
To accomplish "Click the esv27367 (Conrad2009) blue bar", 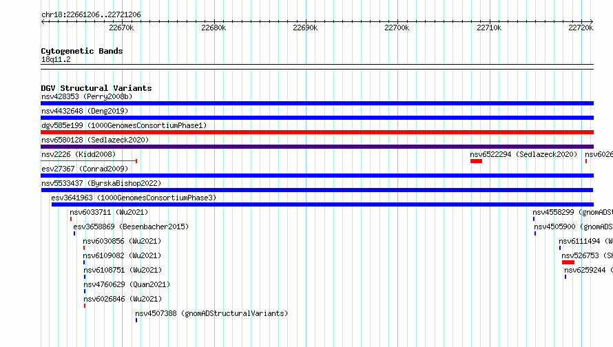I will coord(317,176).
